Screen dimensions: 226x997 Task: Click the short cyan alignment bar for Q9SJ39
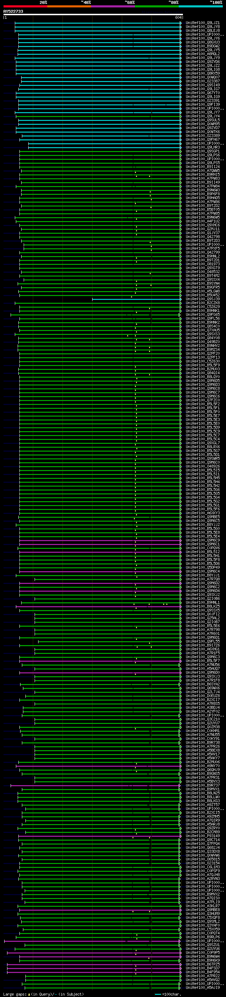pos(137,299)
